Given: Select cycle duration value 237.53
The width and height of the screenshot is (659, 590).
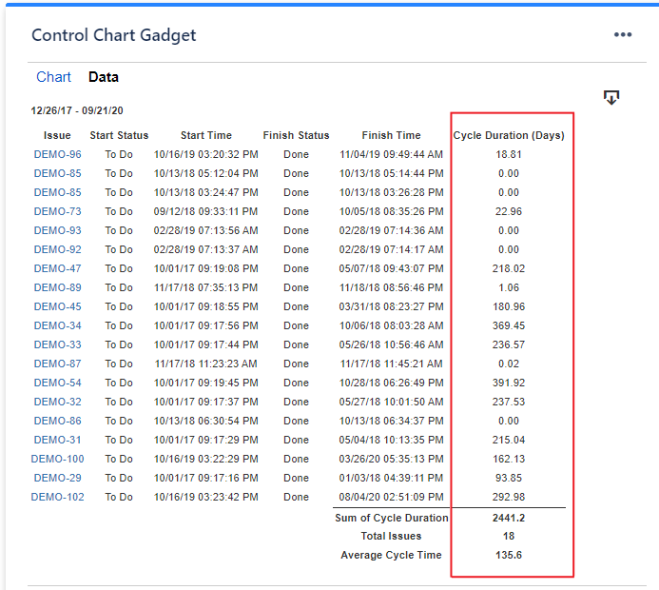Looking at the screenshot, I should click(x=509, y=402).
